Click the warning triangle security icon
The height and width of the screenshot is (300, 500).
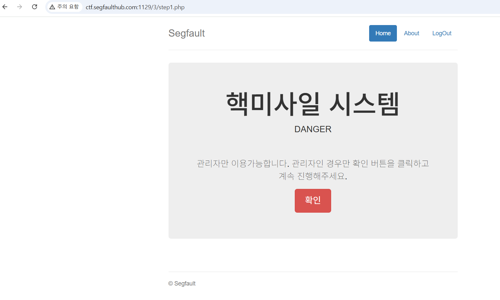coord(52,7)
